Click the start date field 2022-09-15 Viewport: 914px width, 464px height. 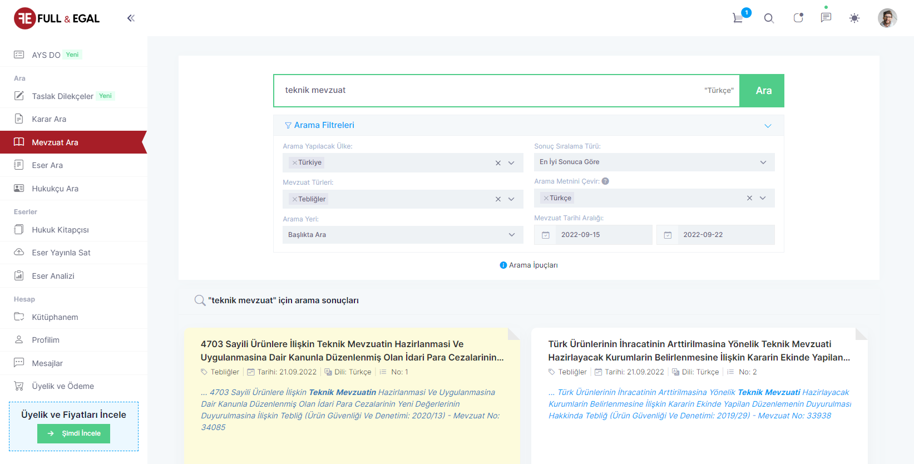point(593,235)
